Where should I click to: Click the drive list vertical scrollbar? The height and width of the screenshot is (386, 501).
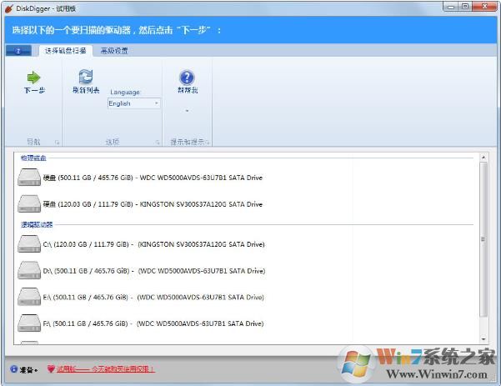coord(484,242)
